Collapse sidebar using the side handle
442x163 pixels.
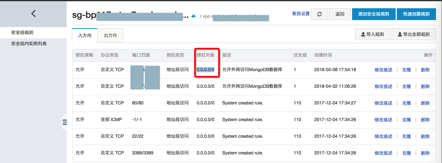[64, 122]
